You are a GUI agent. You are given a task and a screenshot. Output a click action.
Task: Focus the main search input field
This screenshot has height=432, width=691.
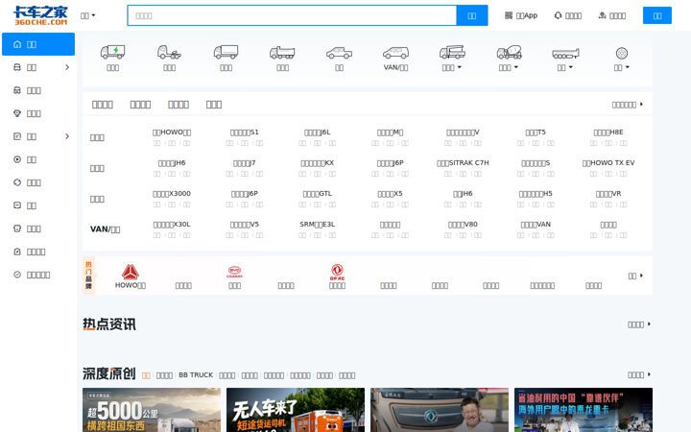(292, 15)
